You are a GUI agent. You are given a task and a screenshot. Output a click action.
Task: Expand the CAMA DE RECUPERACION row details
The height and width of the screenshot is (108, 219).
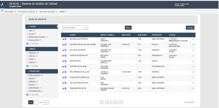tap(63, 78)
